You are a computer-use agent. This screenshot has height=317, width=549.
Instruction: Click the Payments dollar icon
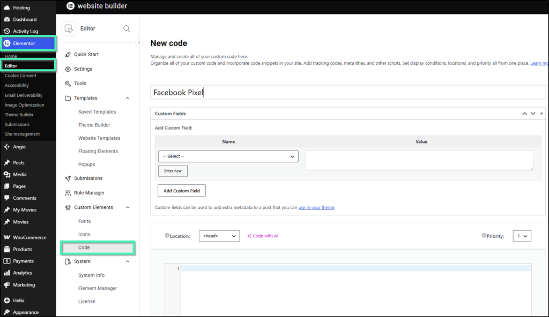(6, 261)
